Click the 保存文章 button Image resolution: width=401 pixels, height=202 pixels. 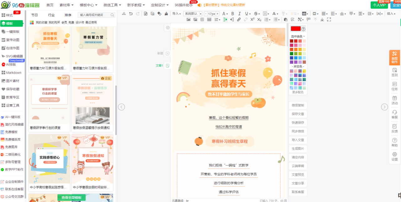point(298,114)
